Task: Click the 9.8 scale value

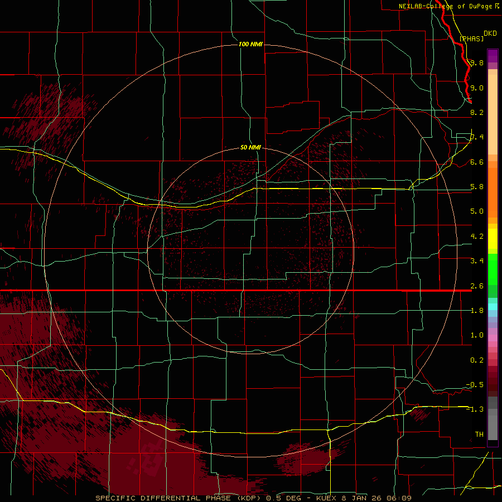Action: (x=477, y=62)
